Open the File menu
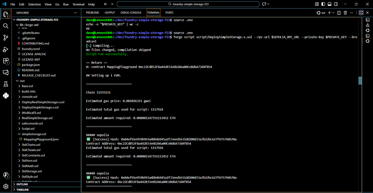 point(13,4)
